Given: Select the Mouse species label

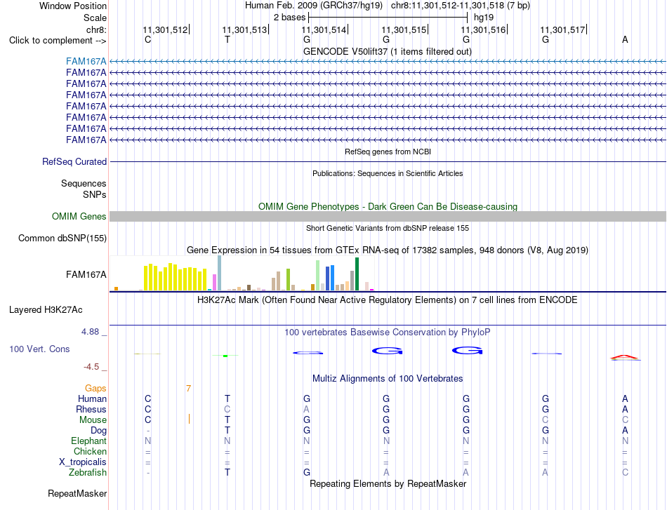Looking at the screenshot, I should 93,420.
